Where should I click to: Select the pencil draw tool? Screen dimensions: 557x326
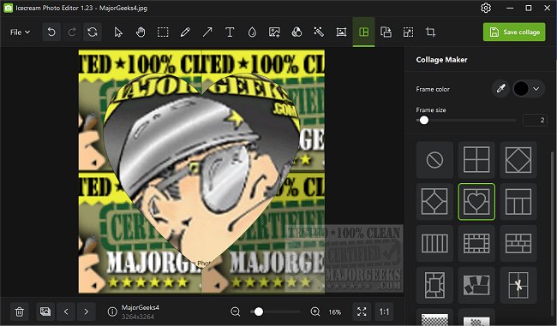(x=185, y=33)
